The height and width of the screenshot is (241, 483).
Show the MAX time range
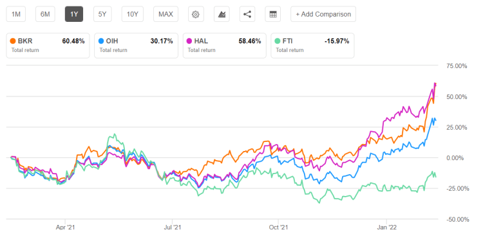[x=166, y=14]
